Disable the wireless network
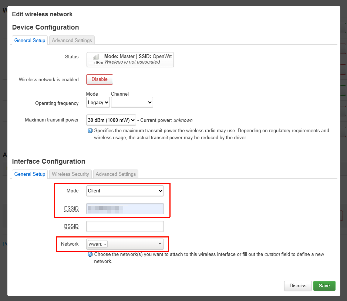The height and width of the screenshot is (301, 347). (x=100, y=79)
